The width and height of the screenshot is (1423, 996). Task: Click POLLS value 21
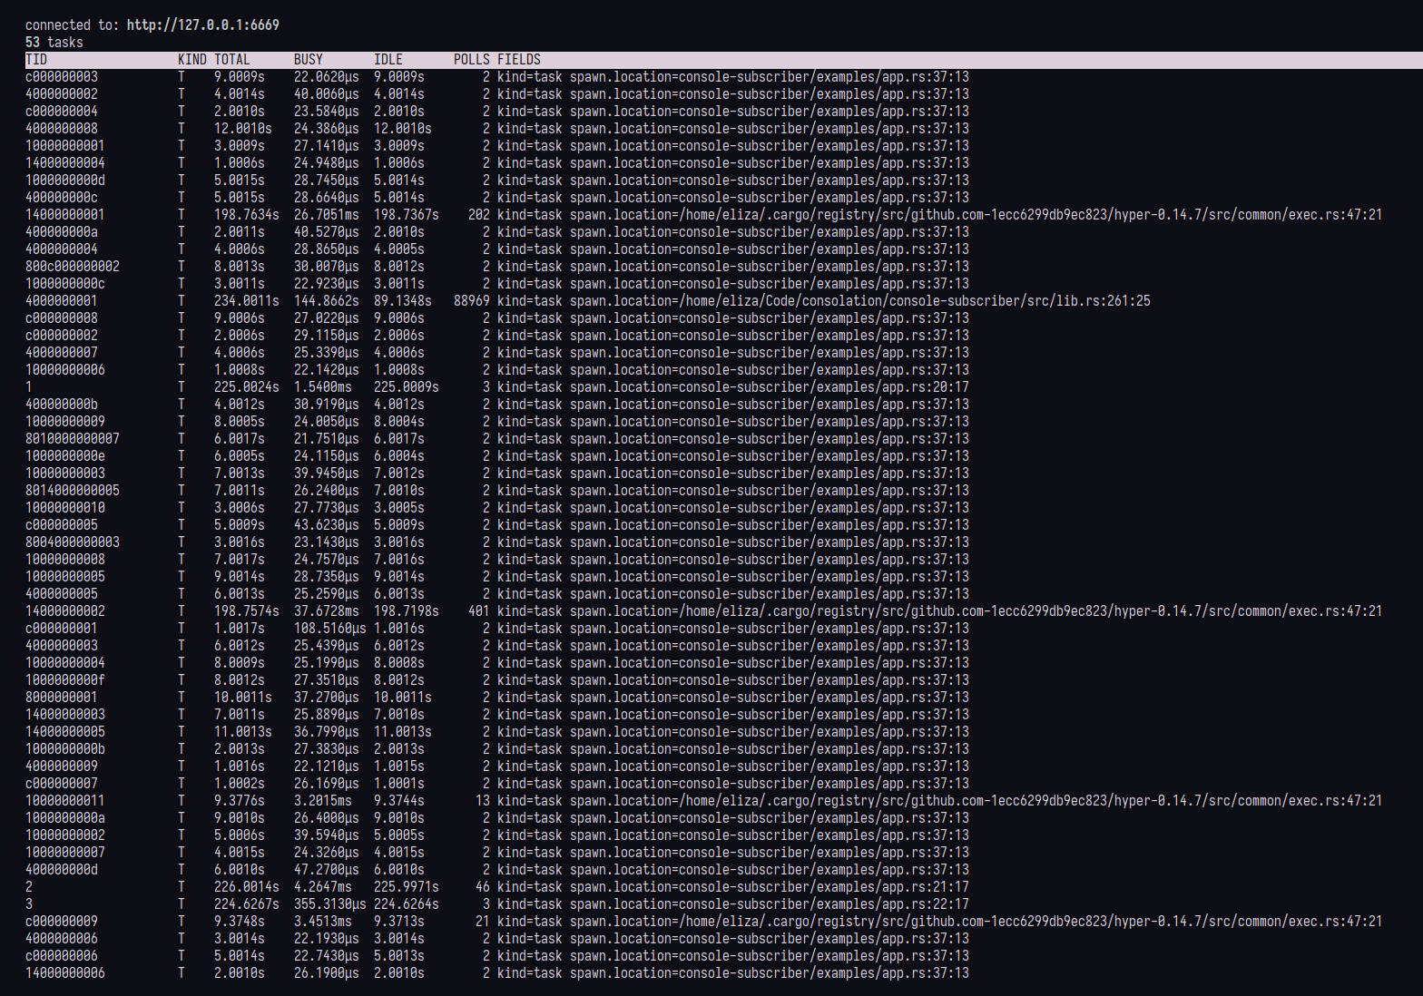tap(483, 922)
